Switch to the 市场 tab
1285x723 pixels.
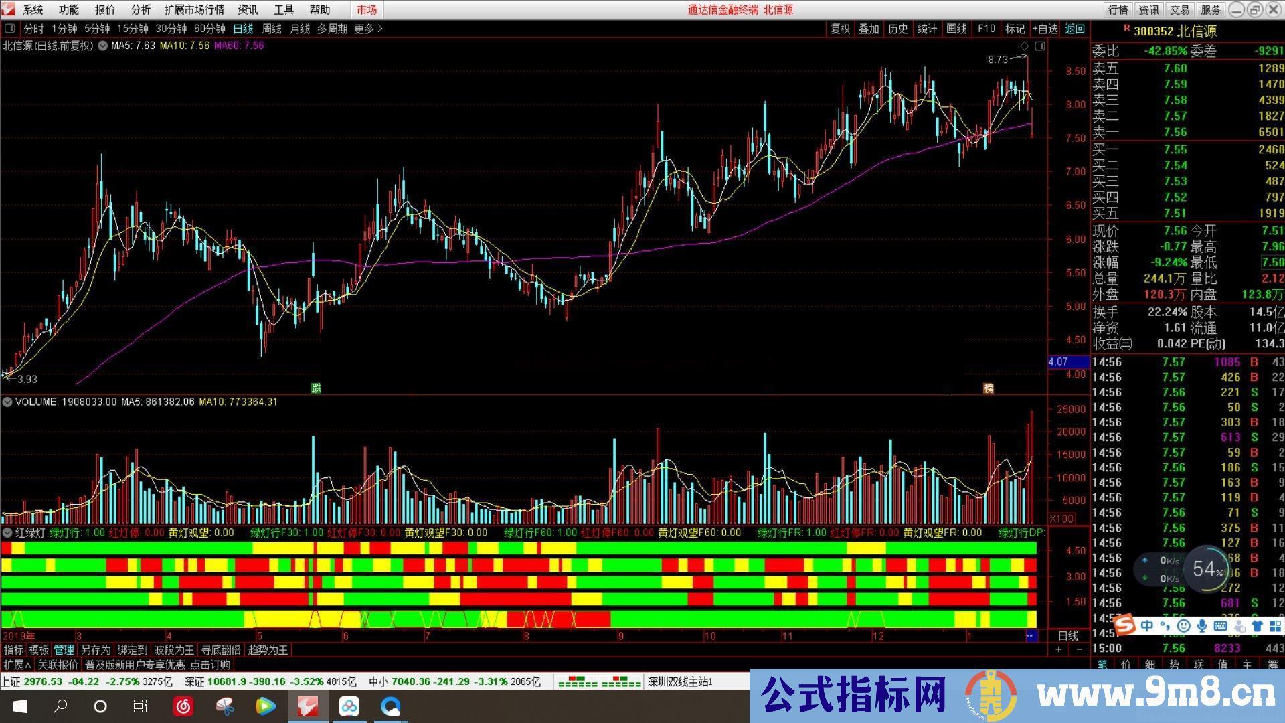click(x=367, y=9)
